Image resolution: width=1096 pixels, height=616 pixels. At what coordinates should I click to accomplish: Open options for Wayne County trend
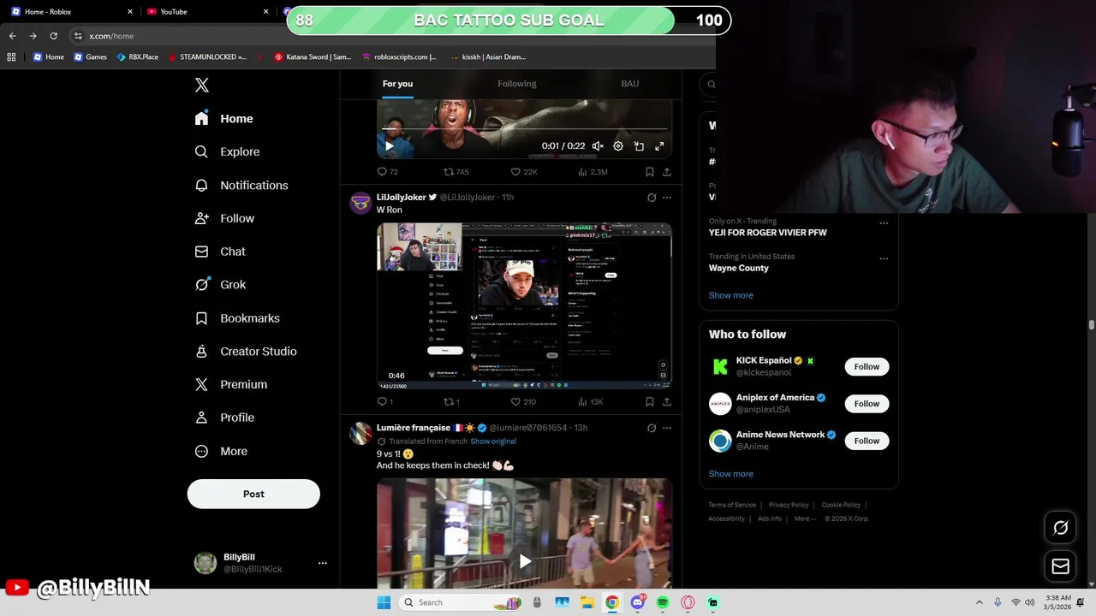tap(884, 258)
